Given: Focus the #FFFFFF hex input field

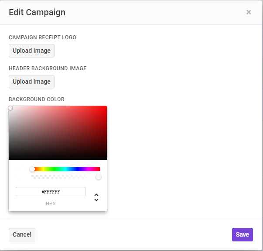Looking at the screenshot, I should 51,191.
